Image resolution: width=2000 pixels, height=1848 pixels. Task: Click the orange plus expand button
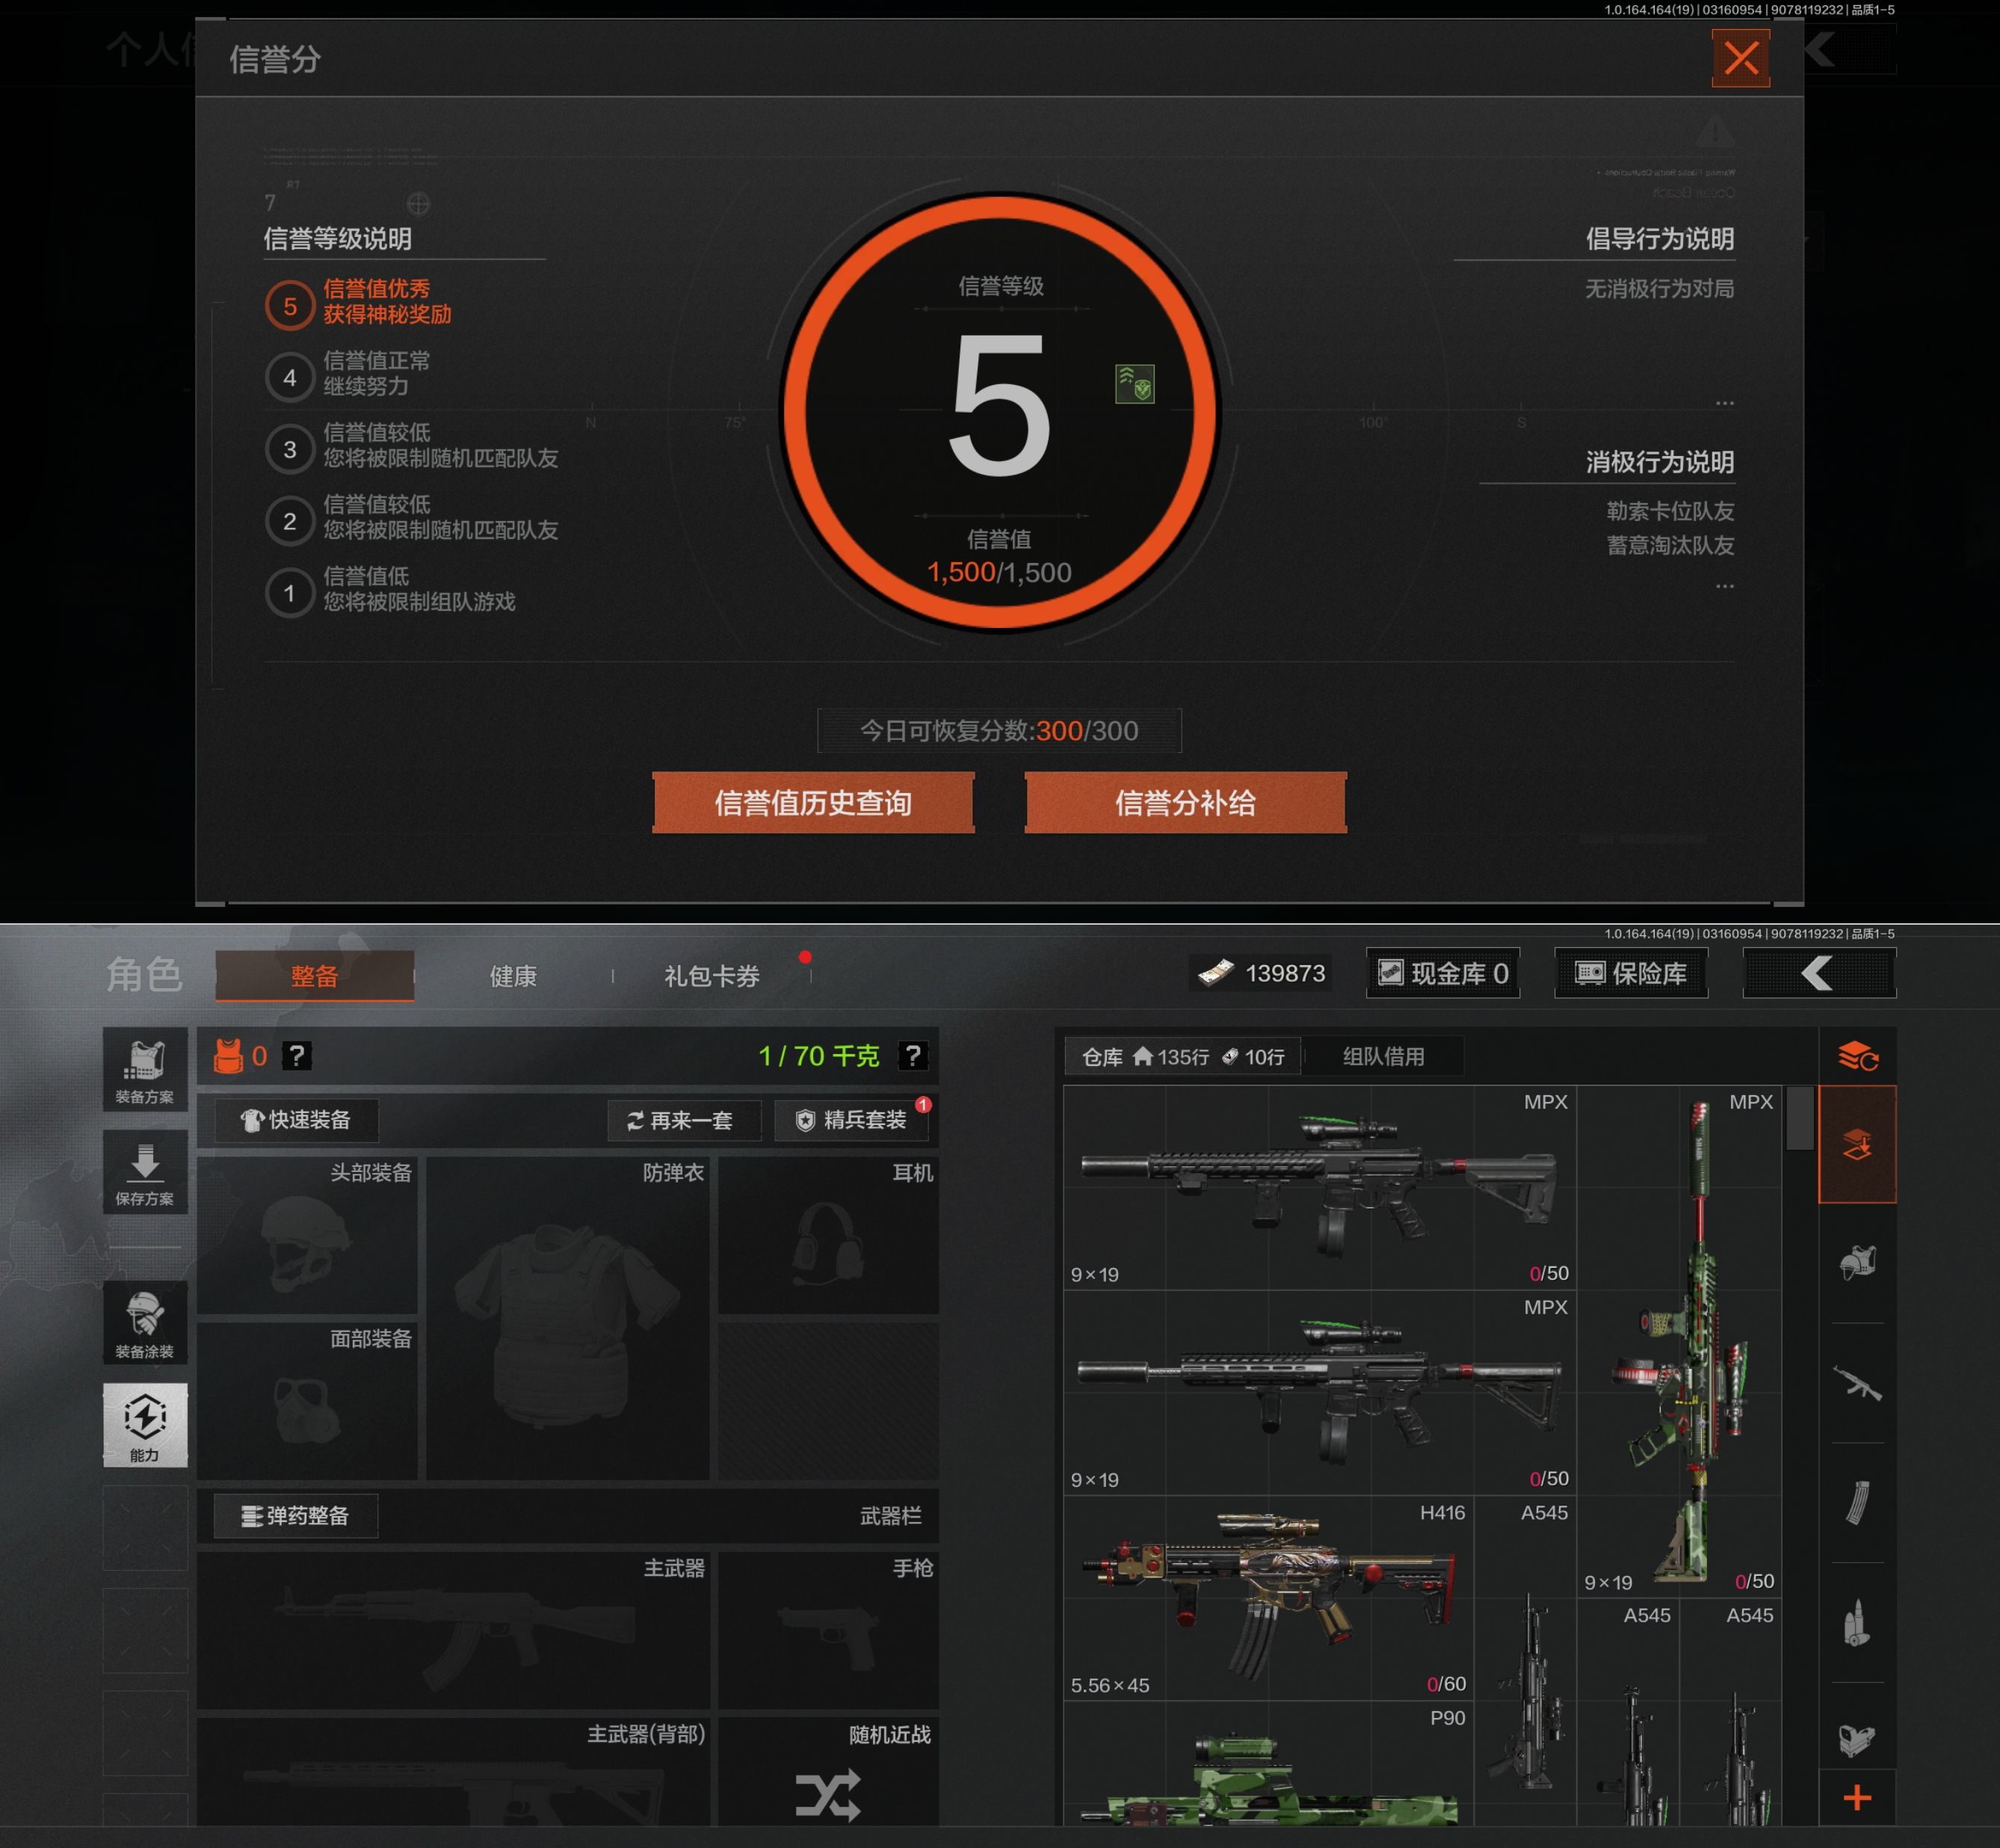pyautogui.click(x=1857, y=1797)
